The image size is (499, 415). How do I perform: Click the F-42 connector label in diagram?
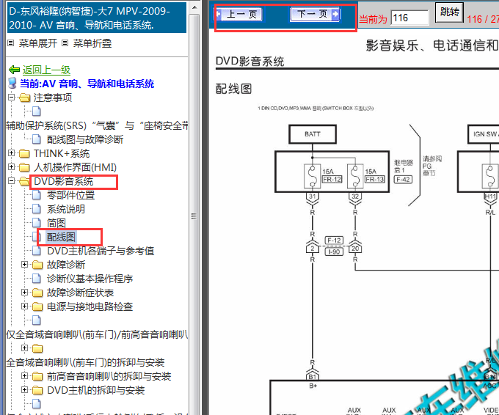[x=403, y=180]
